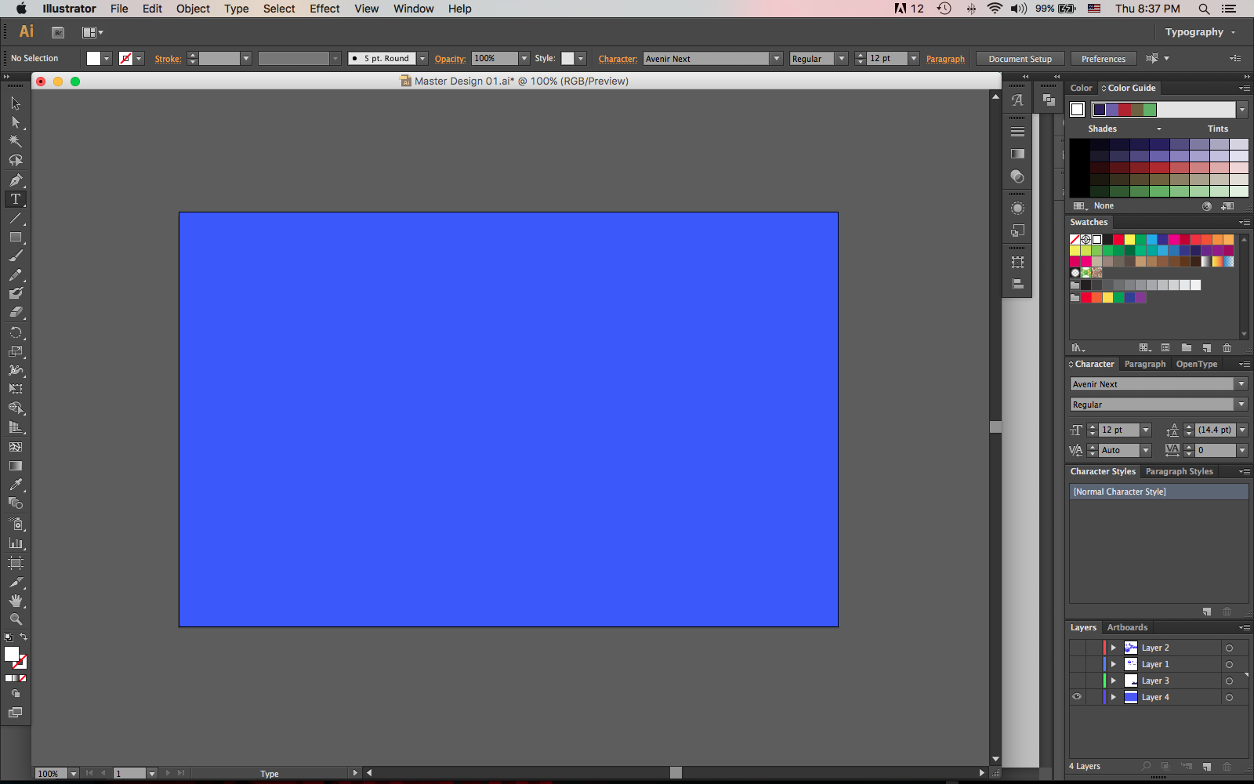Open Regular font style dropdown in Character panel
This screenshot has width=1254, height=784.
[1241, 405]
